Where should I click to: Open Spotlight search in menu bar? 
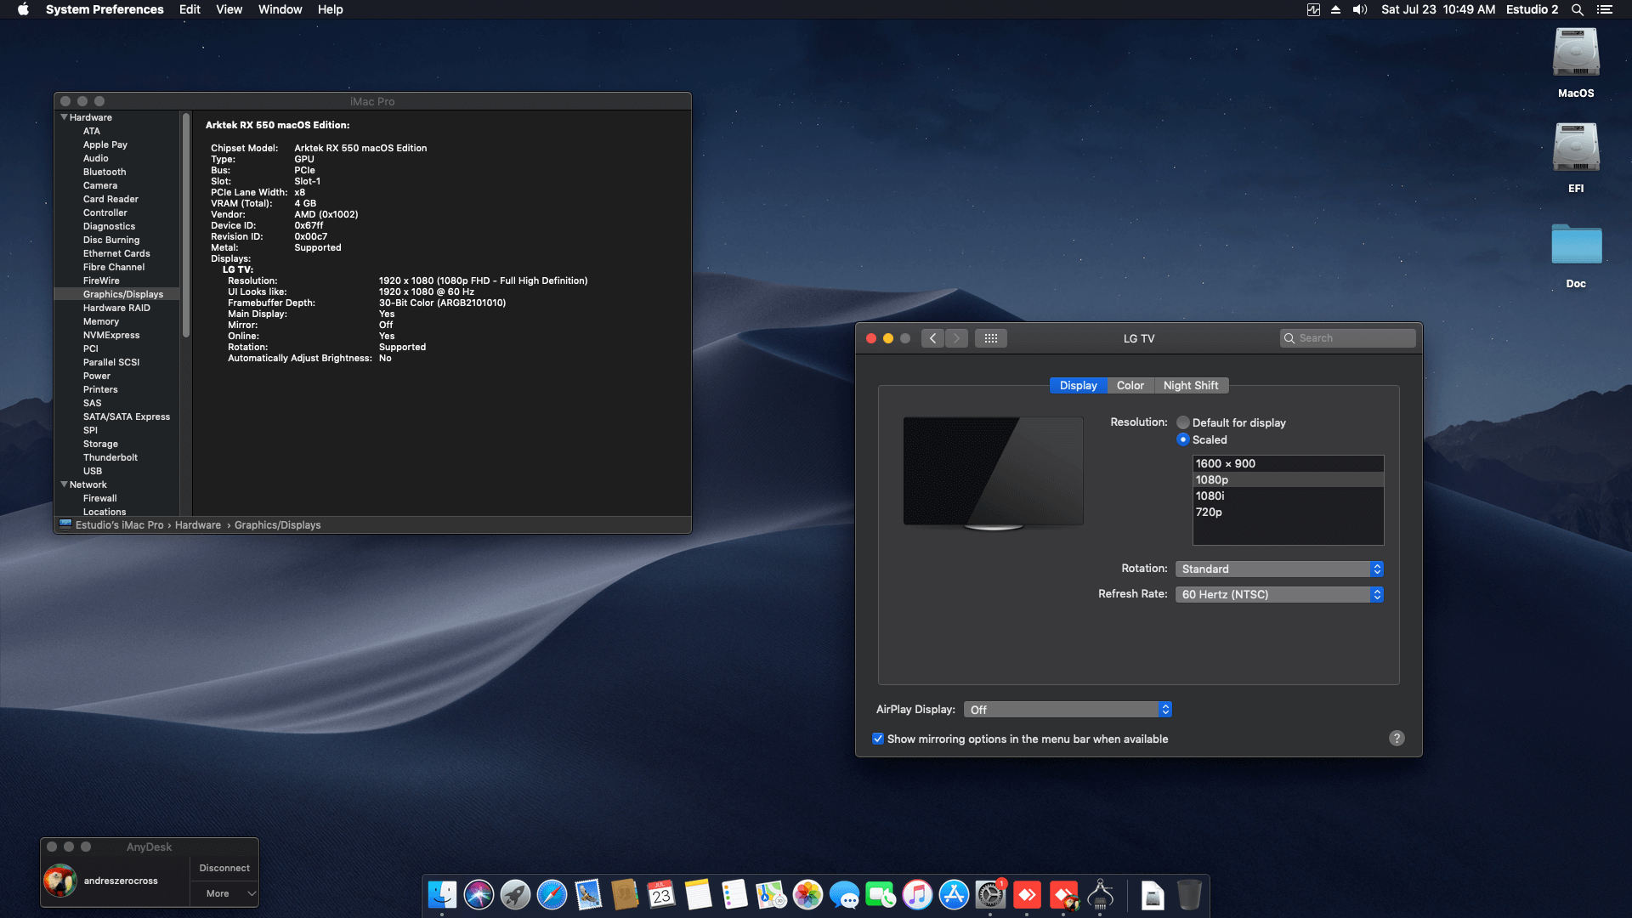(x=1577, y=9)
